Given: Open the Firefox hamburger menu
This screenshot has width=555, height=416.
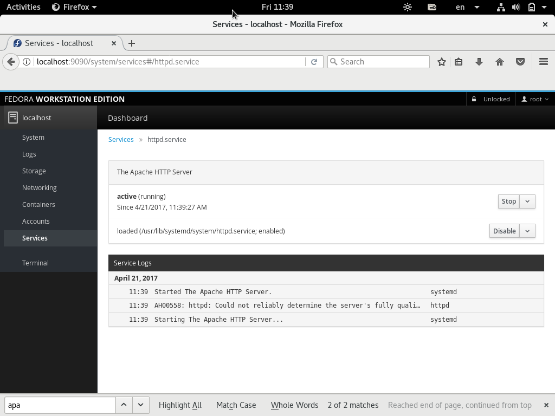Looking at the screenshot, I should click(543, 62).
